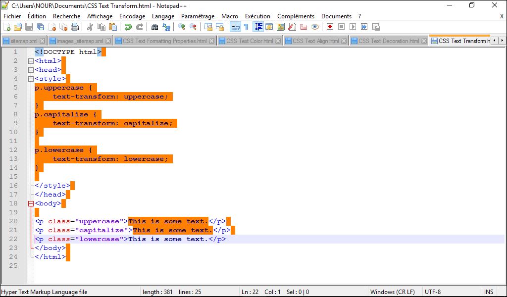
Task: Paste from clipboard toolbar icon
Action: tap(113, 27)
